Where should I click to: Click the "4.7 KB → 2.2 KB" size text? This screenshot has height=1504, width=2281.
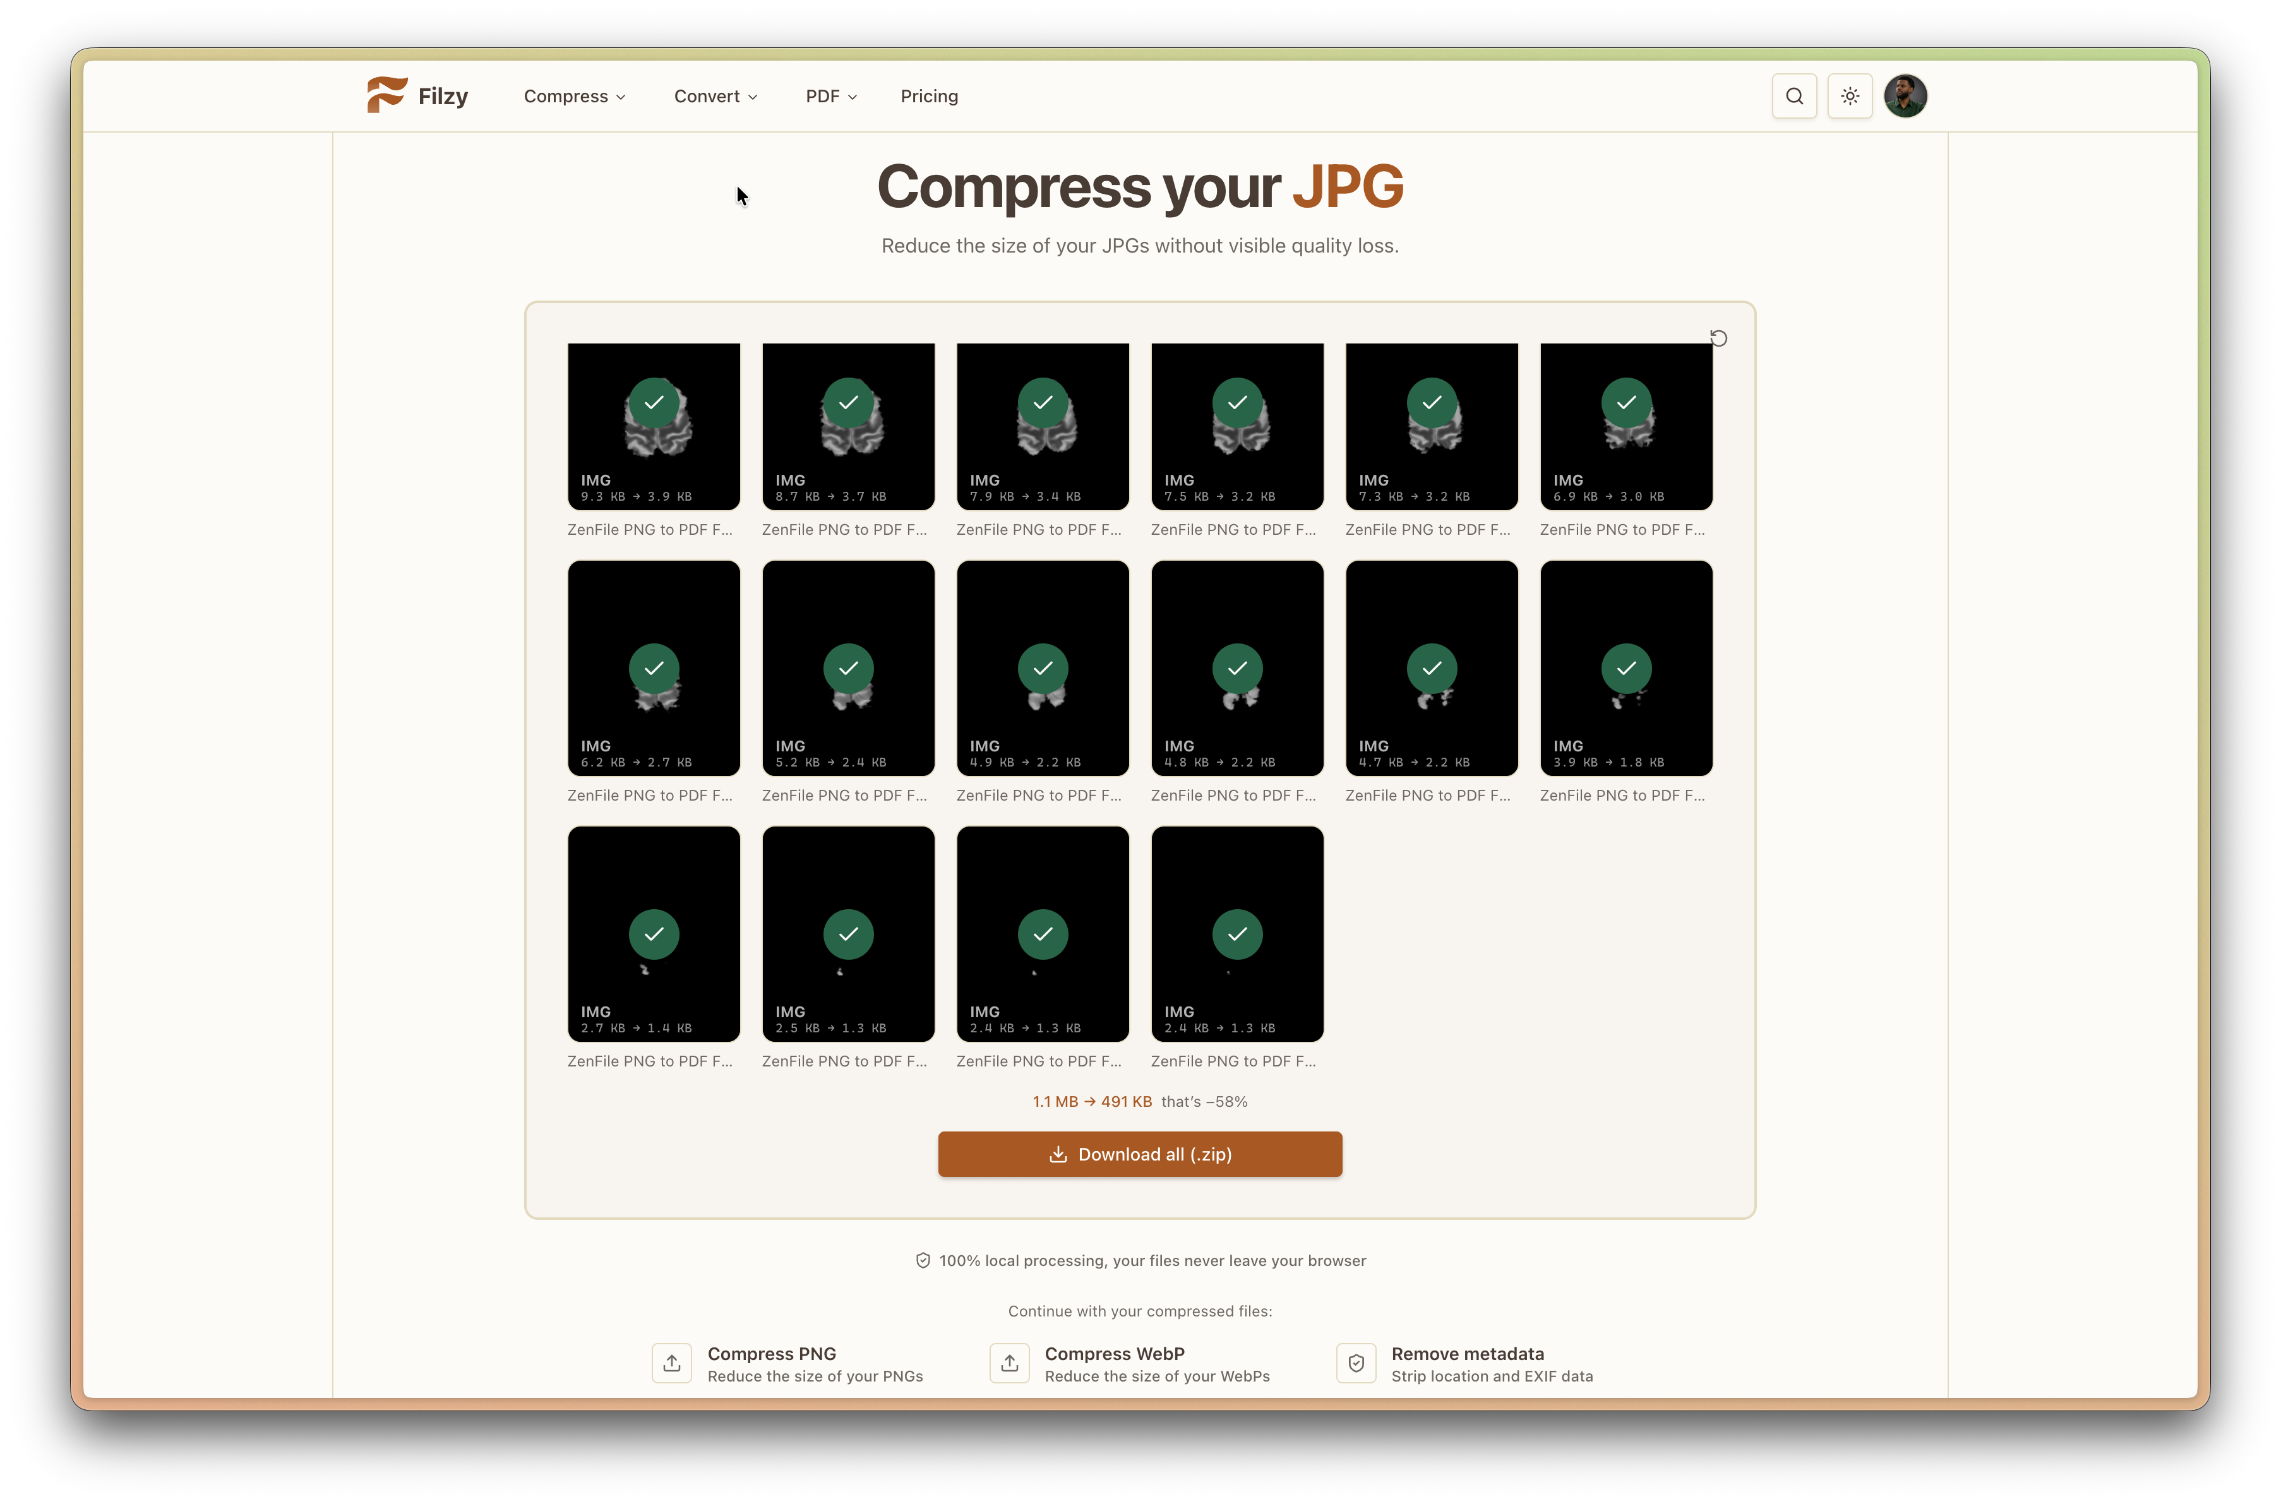1414,763
